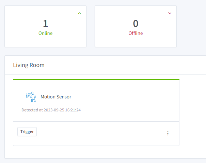Click the red down chevron on Offline card

tap(170, 13)
